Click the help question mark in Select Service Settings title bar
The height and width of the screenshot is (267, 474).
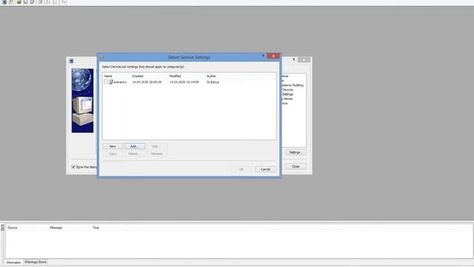pos(263,56)
